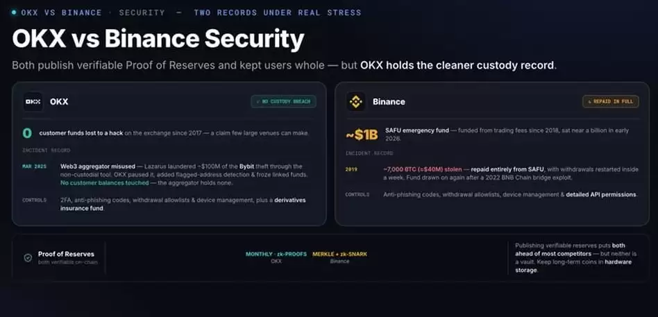Screen dimensions: 658x317
Task: Click the MAR 2025 incident date
Action: click(35, 166)
